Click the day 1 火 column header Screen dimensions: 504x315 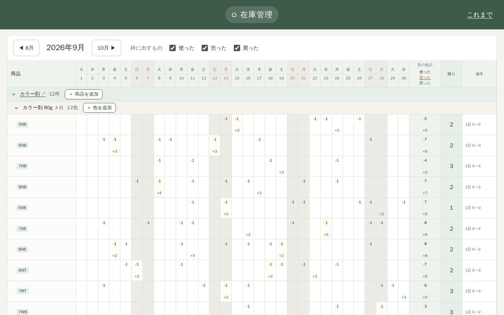[81, 74]
